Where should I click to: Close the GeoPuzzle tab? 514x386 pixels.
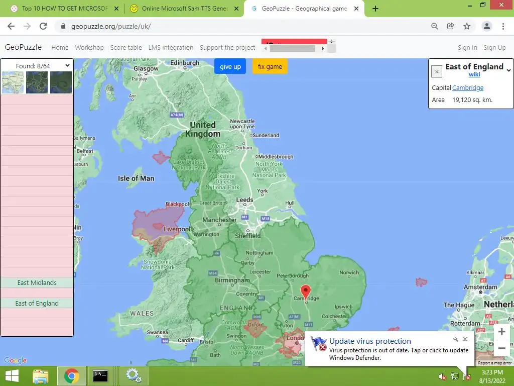(356, 9)
